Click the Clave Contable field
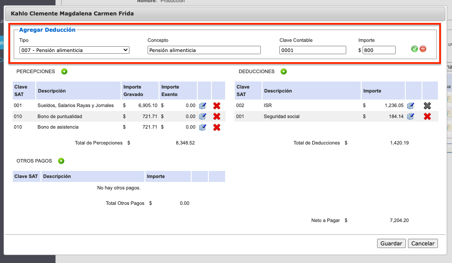This screenshot has width=452, height=263. click(x=312, y=50)
